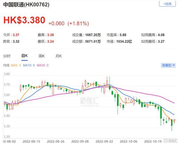Click the 均线 label above the chart
The image size is (179, 144).
click(x=6, y=65)
